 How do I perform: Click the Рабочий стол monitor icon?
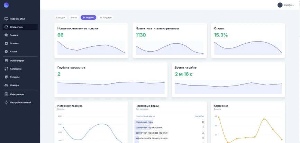(x=6, y=19)
